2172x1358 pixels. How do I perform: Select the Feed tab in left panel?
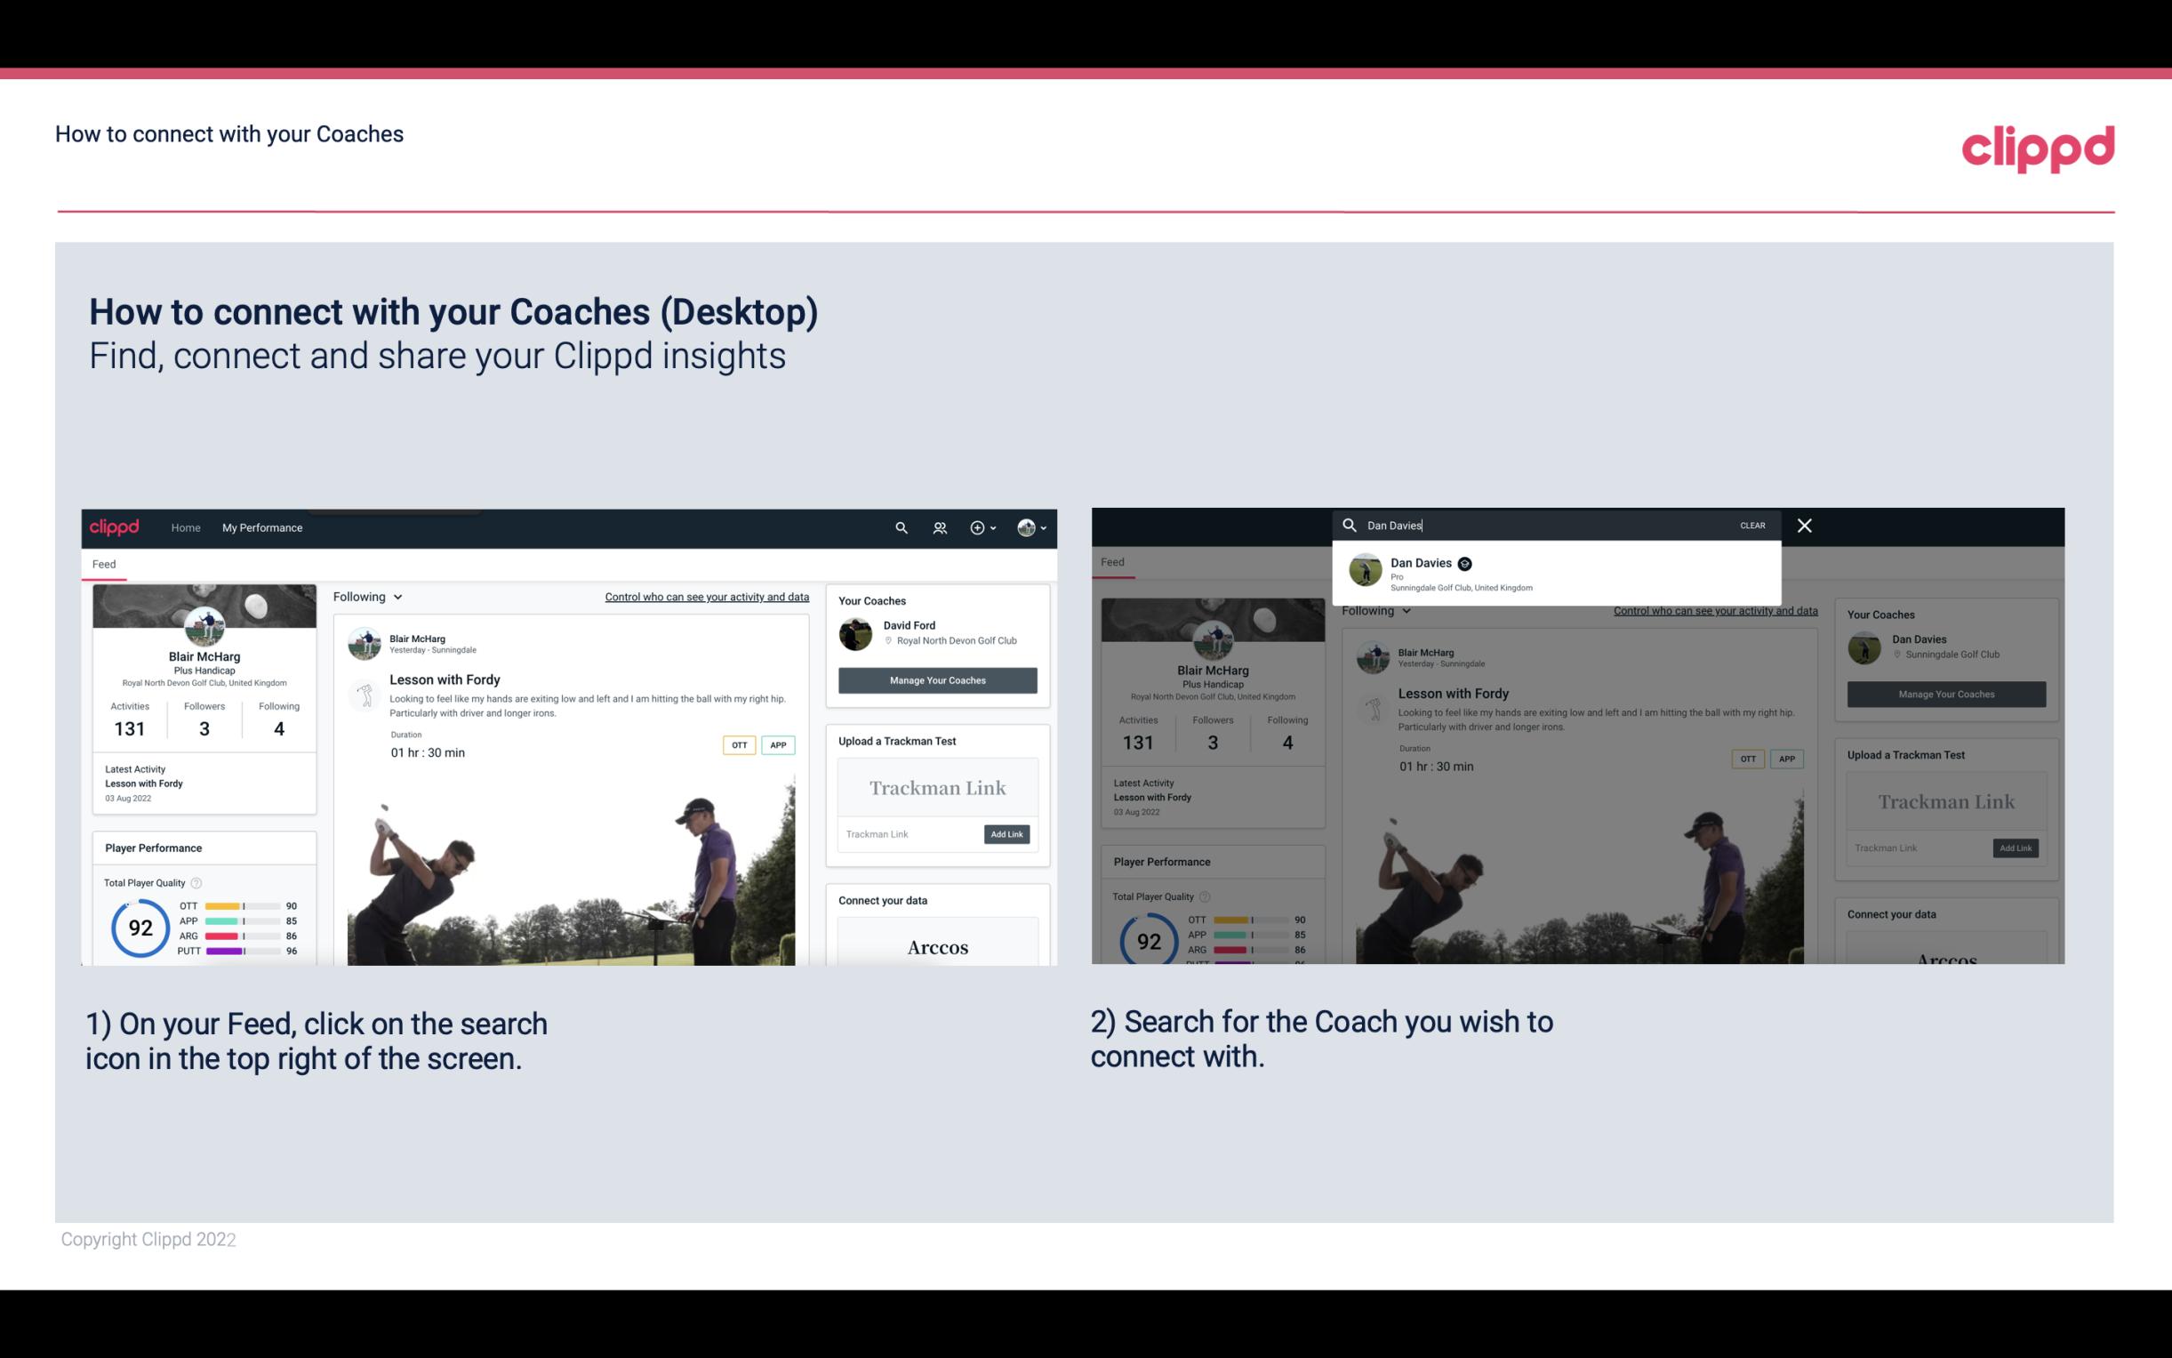(103, 563)
